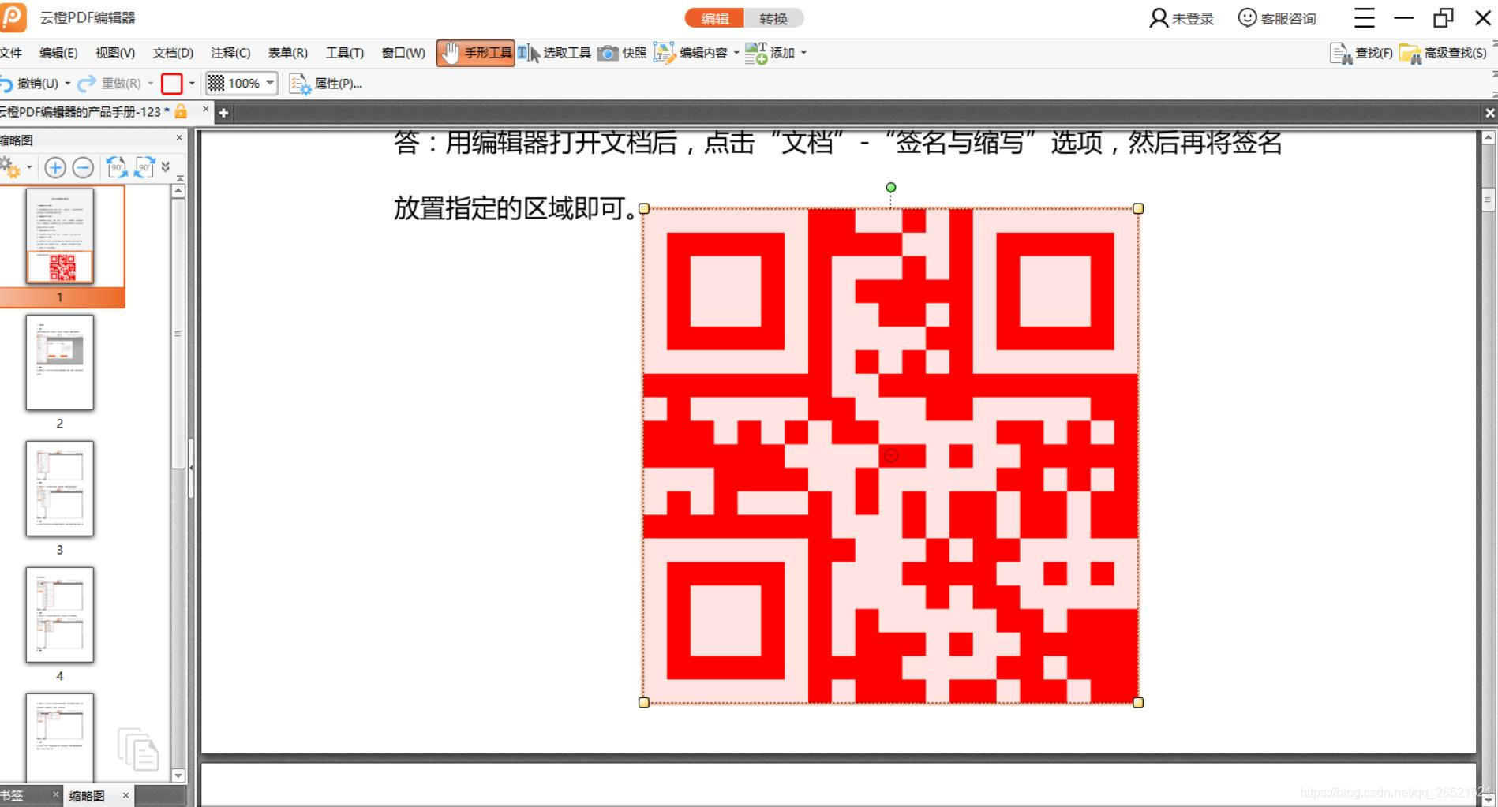Click the document scroll-up arrow
This screenshot has width=1498, height=807.
(x=1488, y=138)
